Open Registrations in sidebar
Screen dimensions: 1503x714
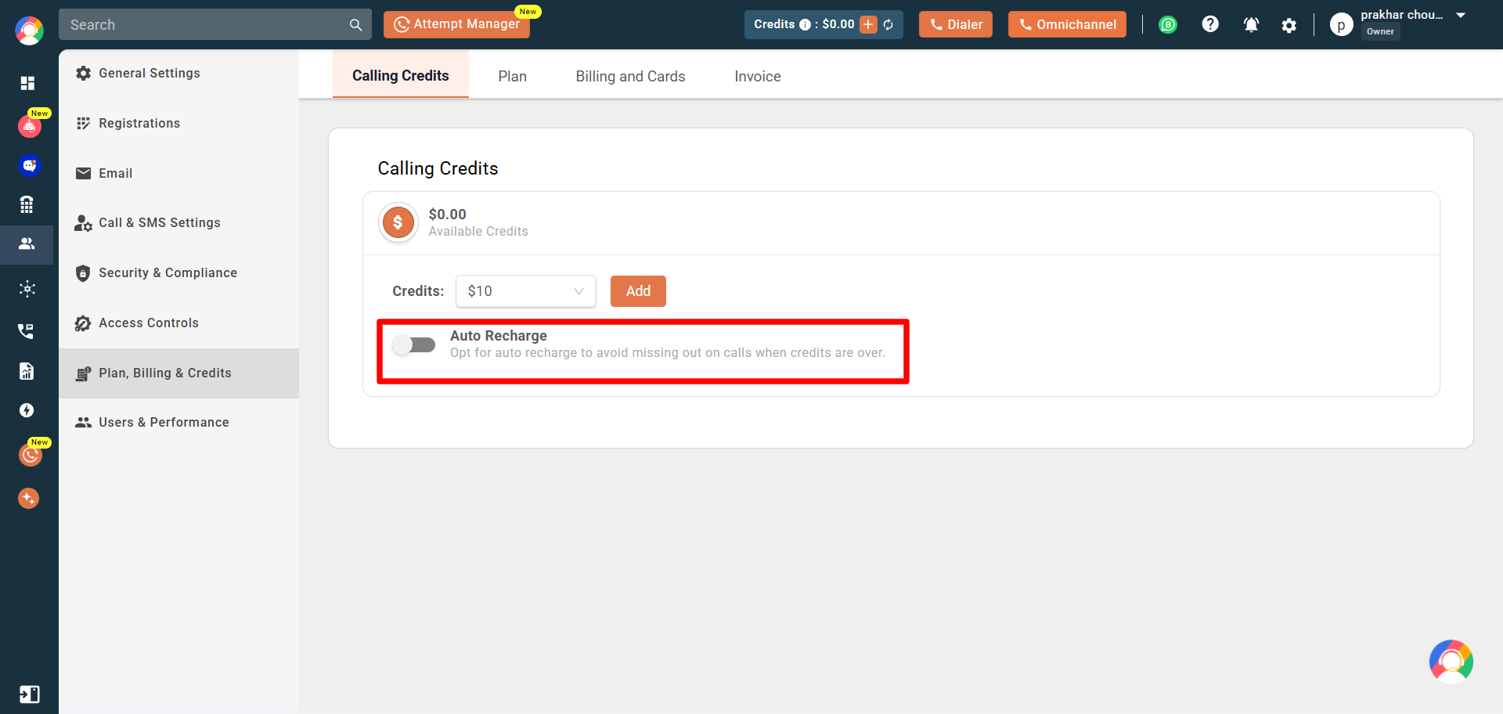pyautogui.click(x=178, y=123)
